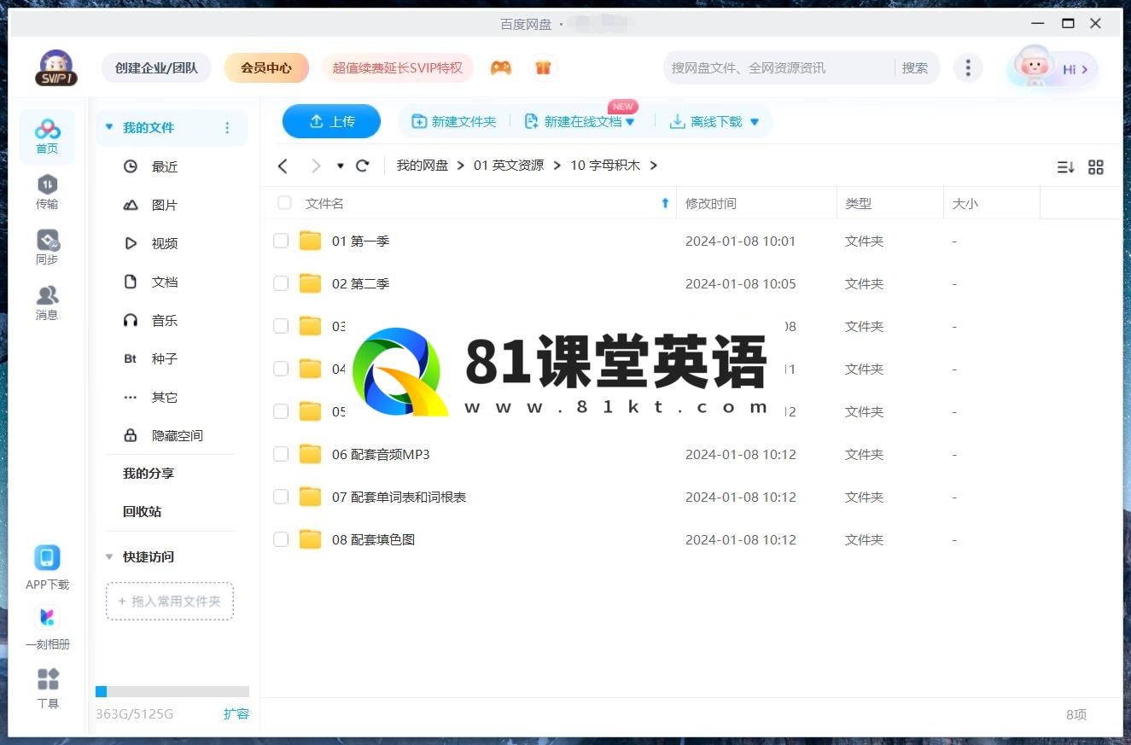Open 08 配套填色图 folder icon
1131x745 pixels.
[x=310, y=539]
